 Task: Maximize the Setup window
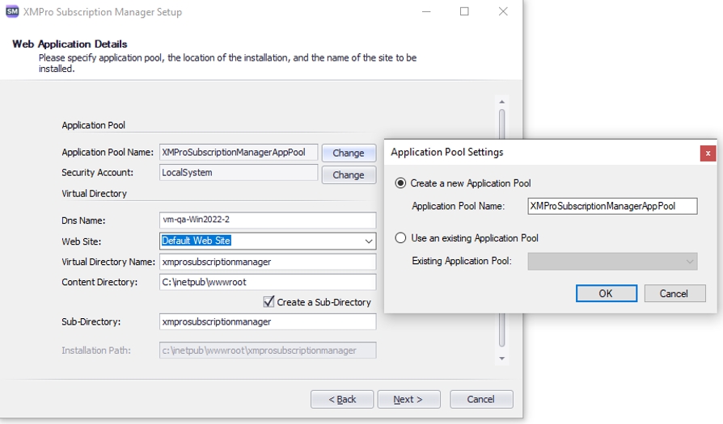click(464, 11)
